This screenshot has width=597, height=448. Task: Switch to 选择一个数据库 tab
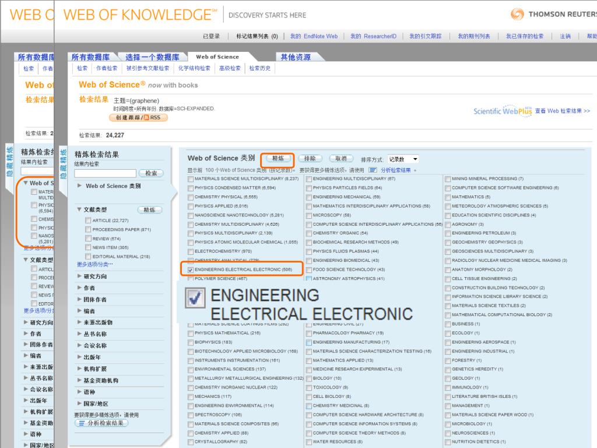pyautogui.click(x=152, y=57)
